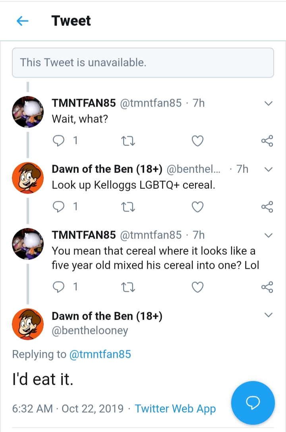The image size is (286, 432).
Task: Click the Twitter Web App link
Action: tap(175, 409)
